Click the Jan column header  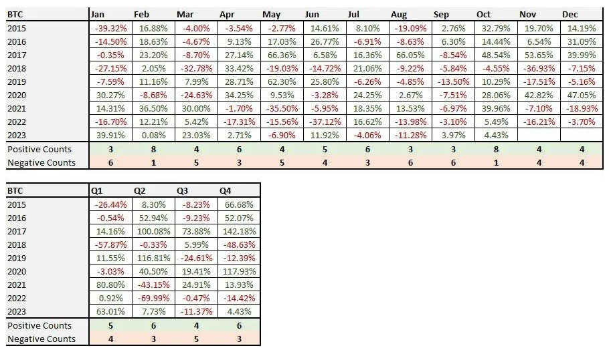point(97,15)
